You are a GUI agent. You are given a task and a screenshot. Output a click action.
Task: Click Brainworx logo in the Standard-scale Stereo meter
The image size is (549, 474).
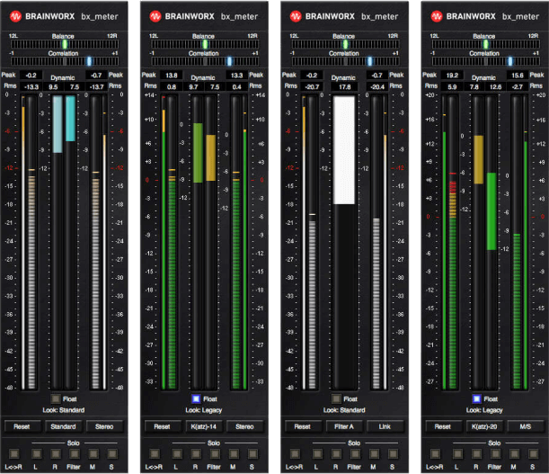pos(15,16)
